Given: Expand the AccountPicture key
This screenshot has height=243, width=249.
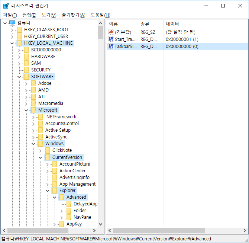Looking at the screenshot, I should 47,164.
